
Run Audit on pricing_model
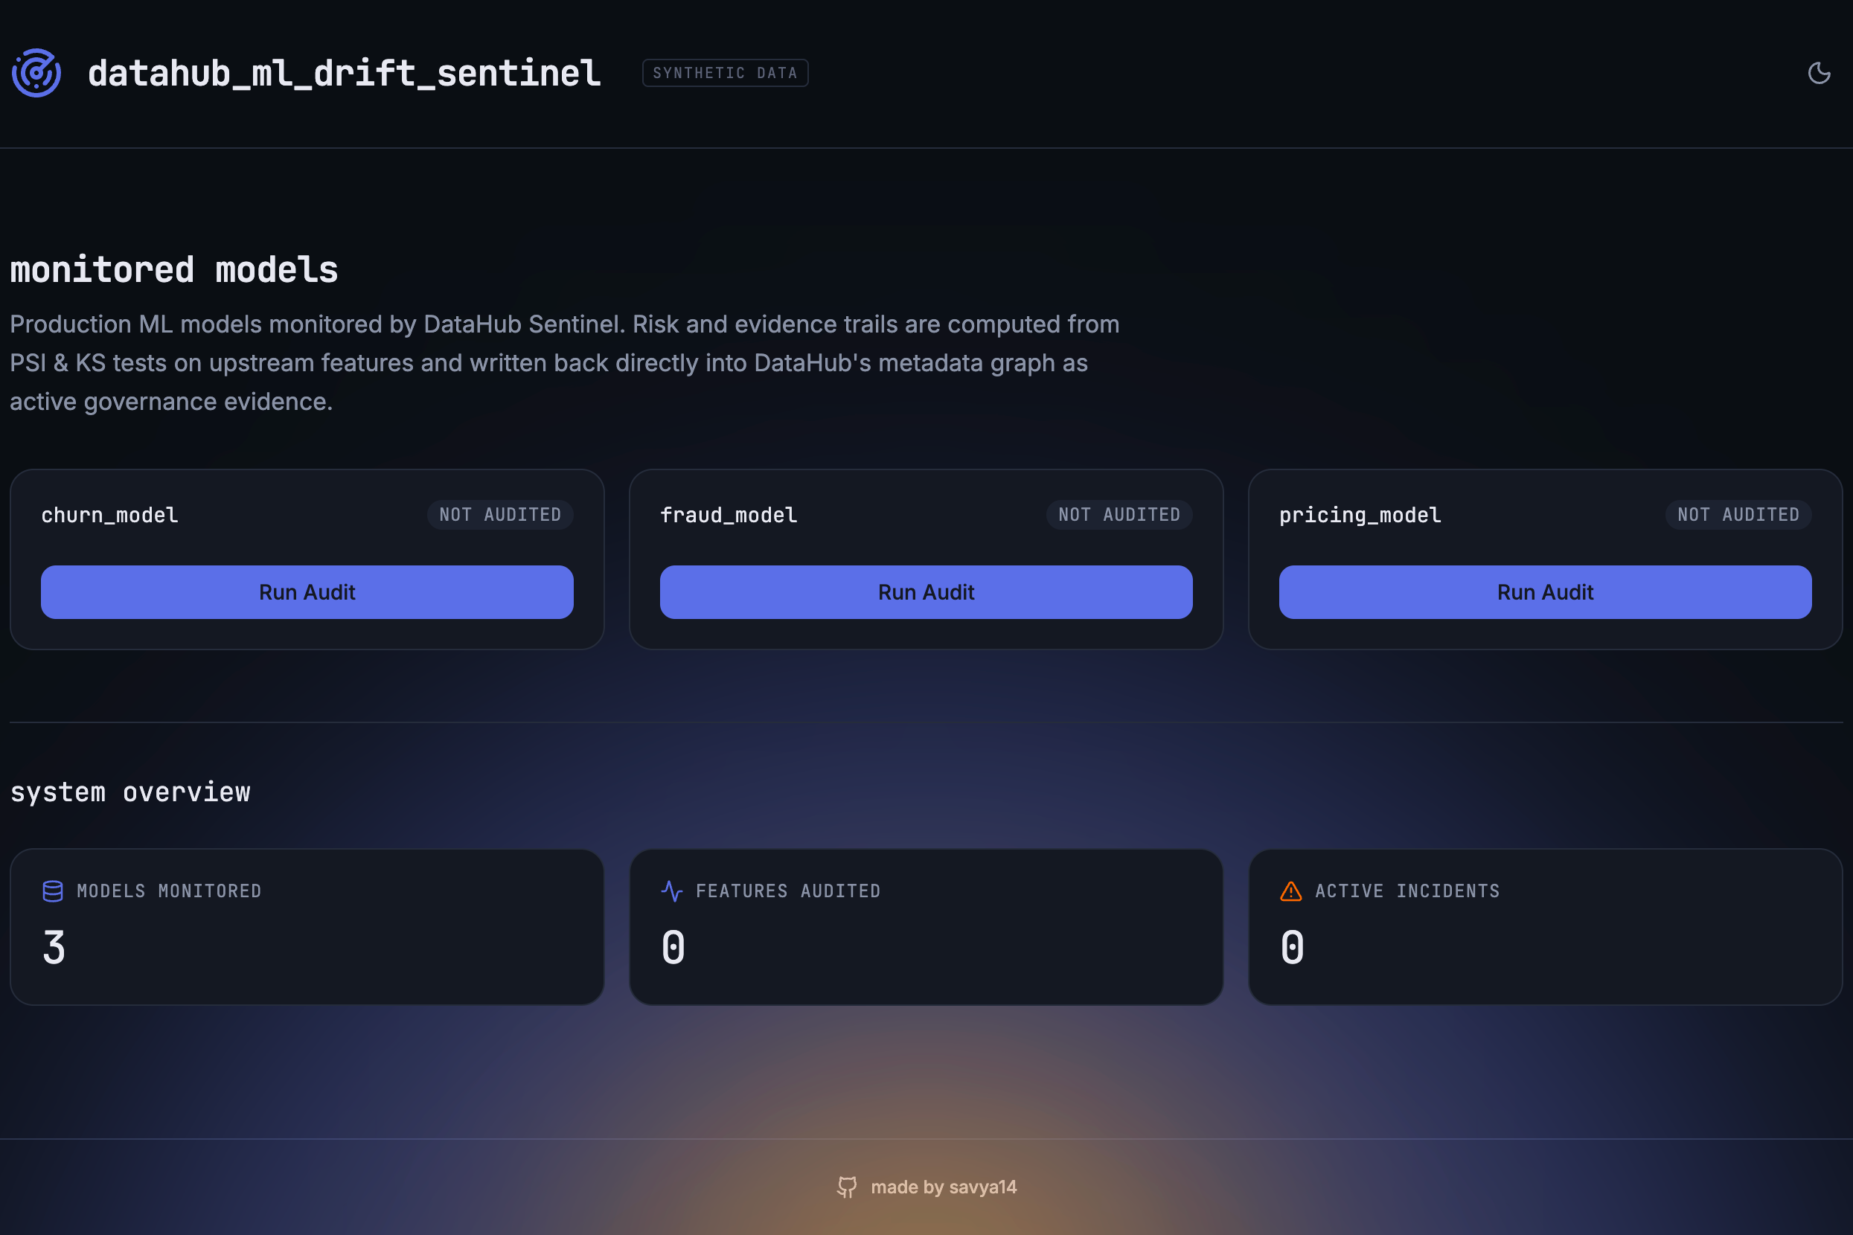(1545, 592)
